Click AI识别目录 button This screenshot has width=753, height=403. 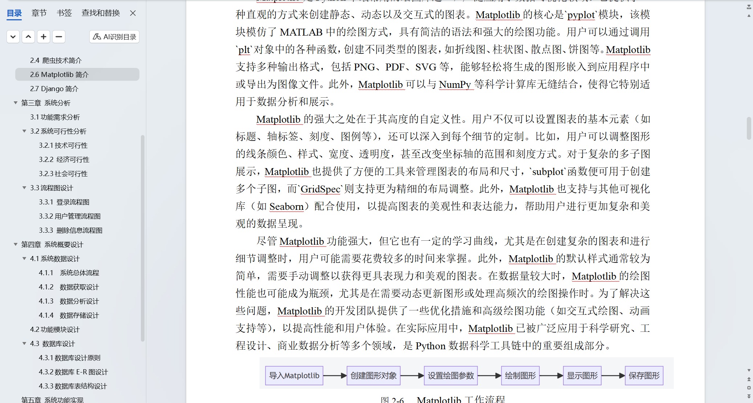pyautogui.click(x=114, y=37)
